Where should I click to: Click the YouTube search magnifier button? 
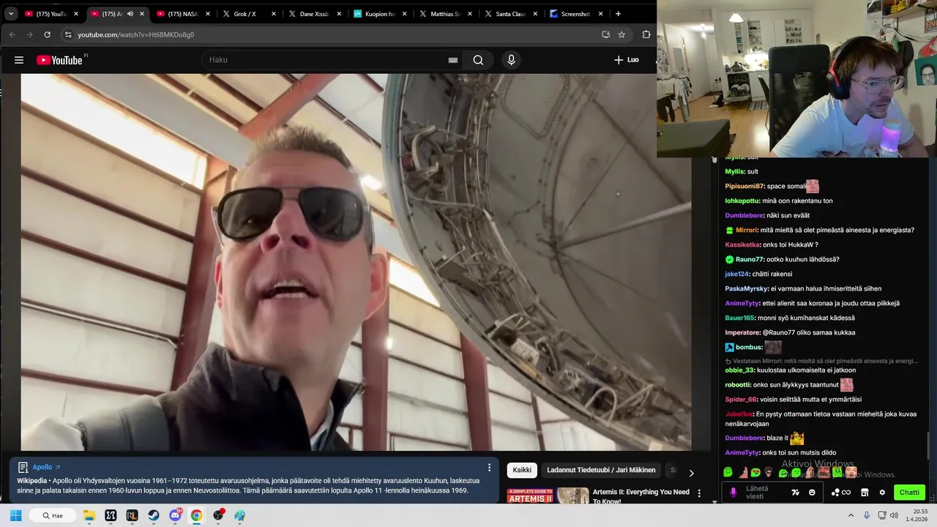[478, 60]
